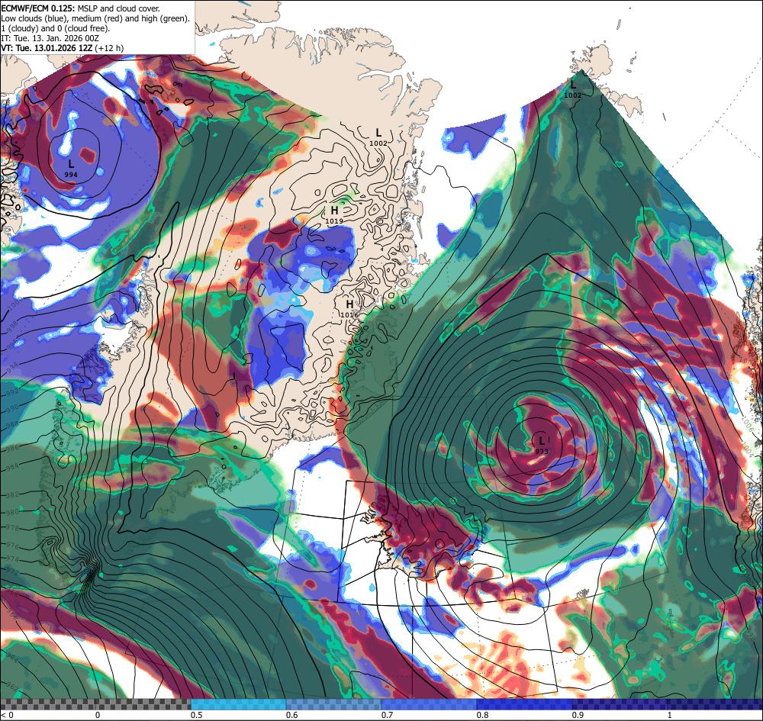Viewport: 763px width, 721px height.
Task: Click the 984 isobar label at left edge
Action: coord(11,467)
